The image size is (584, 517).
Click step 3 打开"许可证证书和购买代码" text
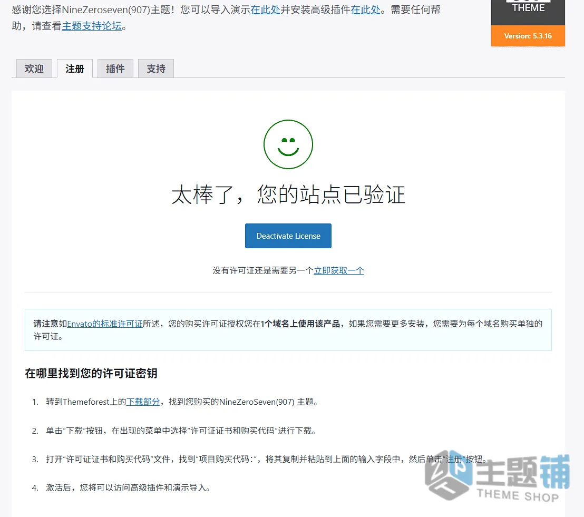[x=267, y=459]
